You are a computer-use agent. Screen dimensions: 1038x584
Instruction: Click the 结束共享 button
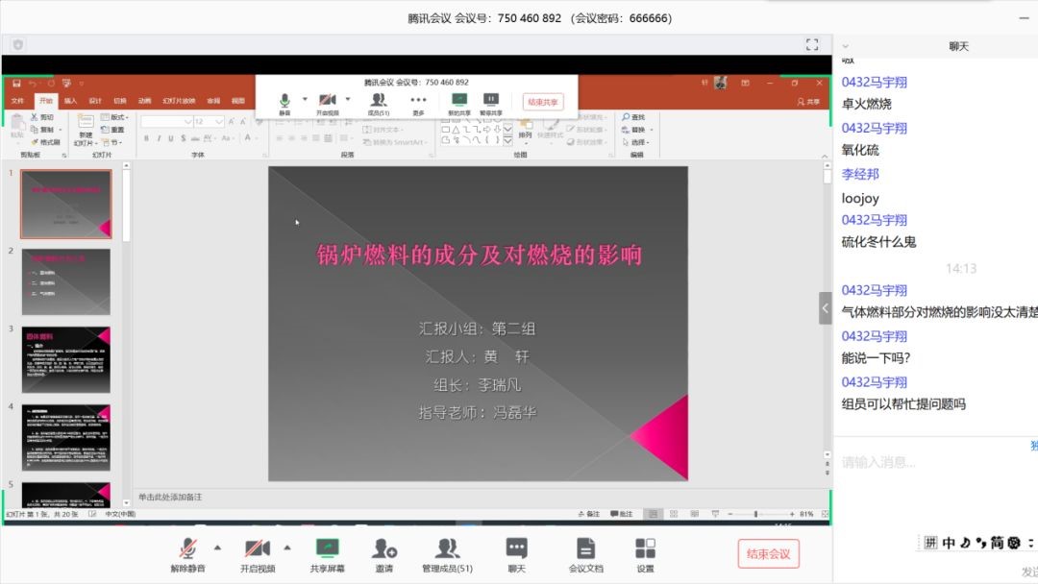tap(543, 102)
